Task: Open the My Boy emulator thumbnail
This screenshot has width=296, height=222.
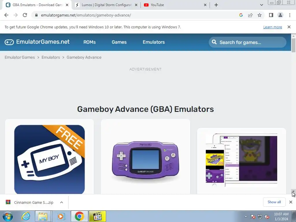Action: pyautogui.click(x=49, y=159)
